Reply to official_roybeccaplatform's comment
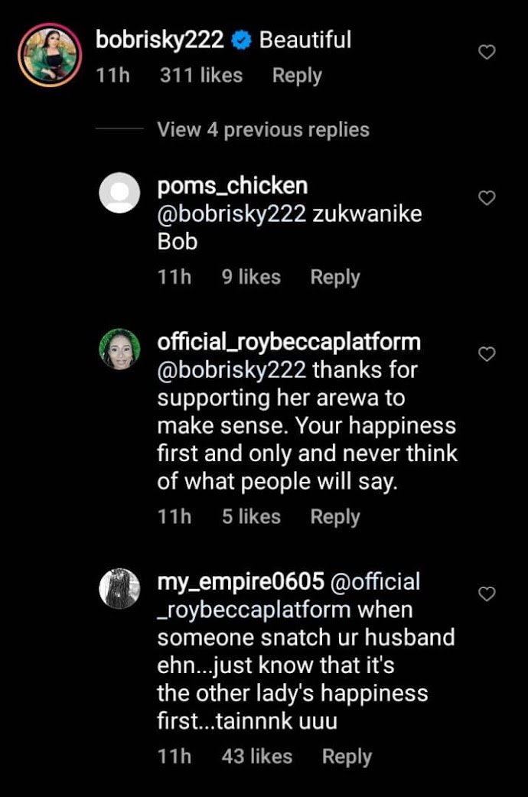The width and height of the screenshot is (528, 797). (x=335, y=517)
